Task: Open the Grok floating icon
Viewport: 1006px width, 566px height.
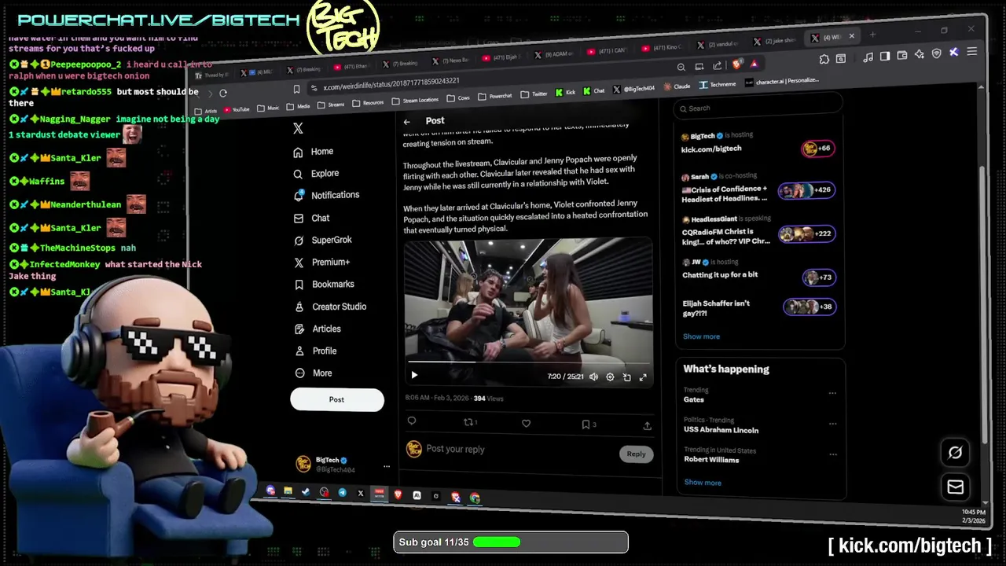Action: 955,452
